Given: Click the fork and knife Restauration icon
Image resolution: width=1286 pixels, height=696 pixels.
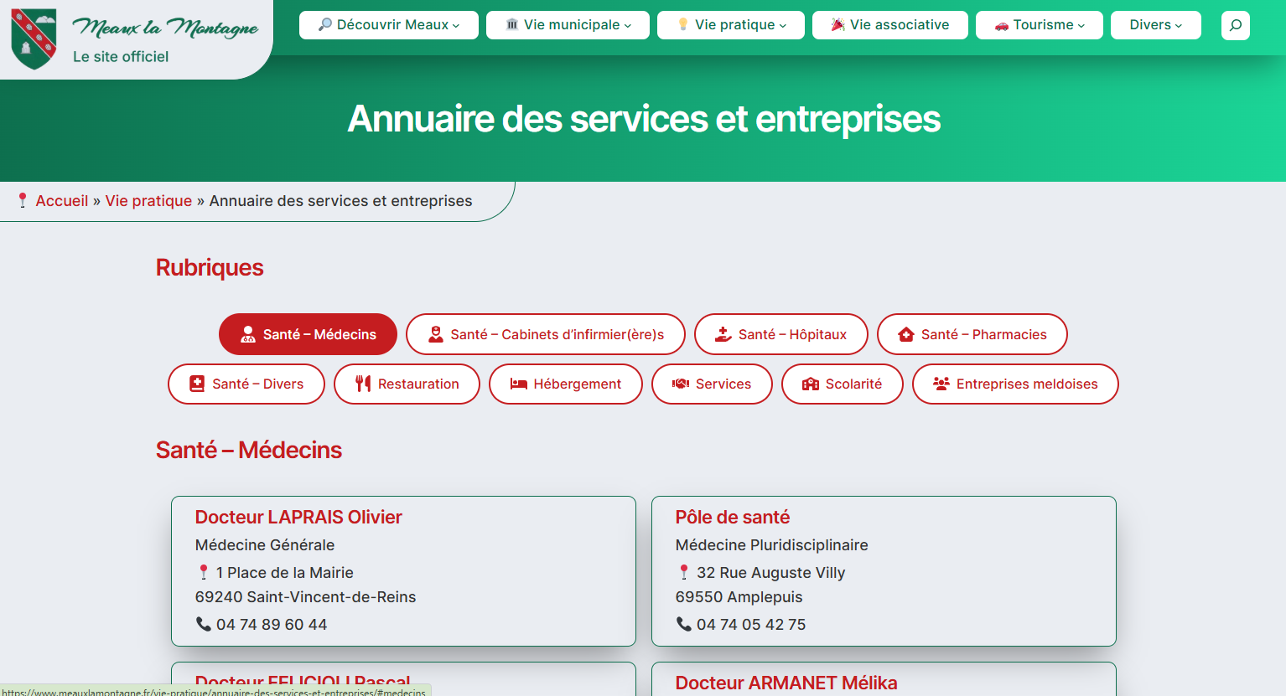Looking at the screenshot, I should coord(363,384).
